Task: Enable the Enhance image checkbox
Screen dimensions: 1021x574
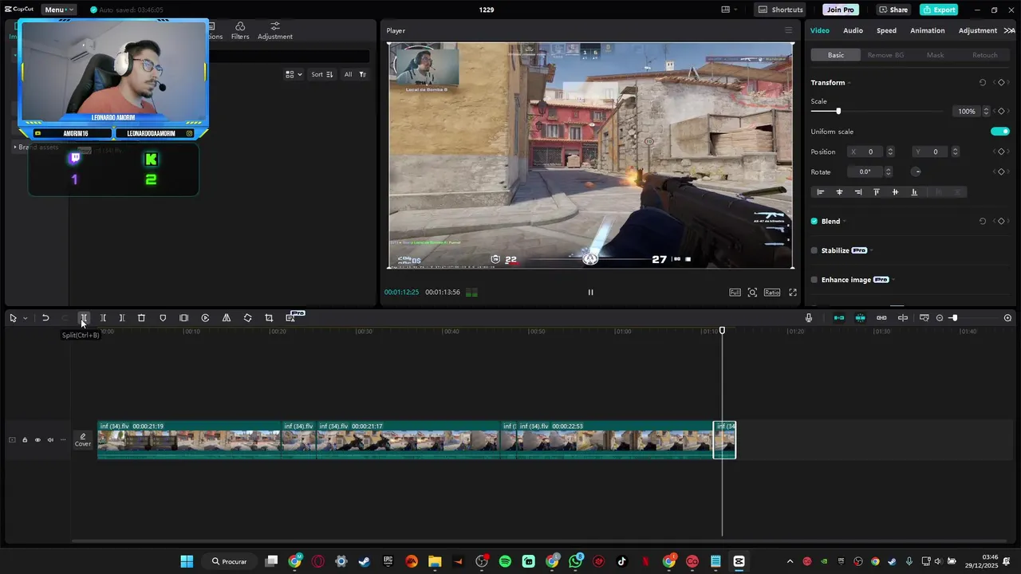Action: pyautogui.click(x=814, y=280)
